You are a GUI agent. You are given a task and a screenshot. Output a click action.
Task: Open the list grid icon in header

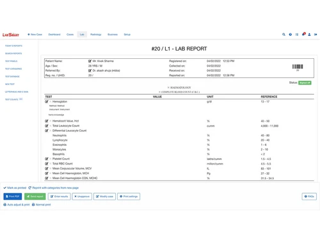click(x=297, y=35)
